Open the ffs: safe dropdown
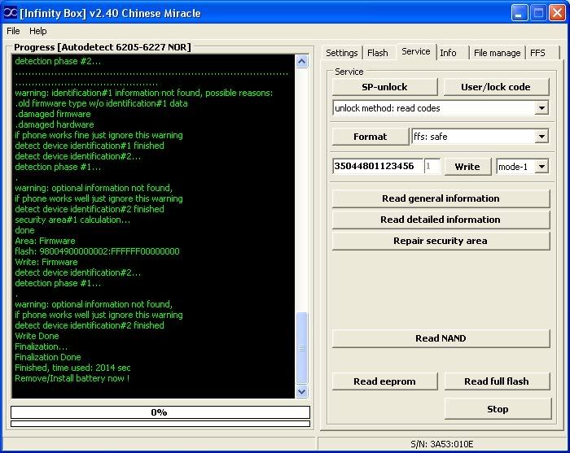The height and width of the screenshot is (453, 570). [x=541, y=137]
